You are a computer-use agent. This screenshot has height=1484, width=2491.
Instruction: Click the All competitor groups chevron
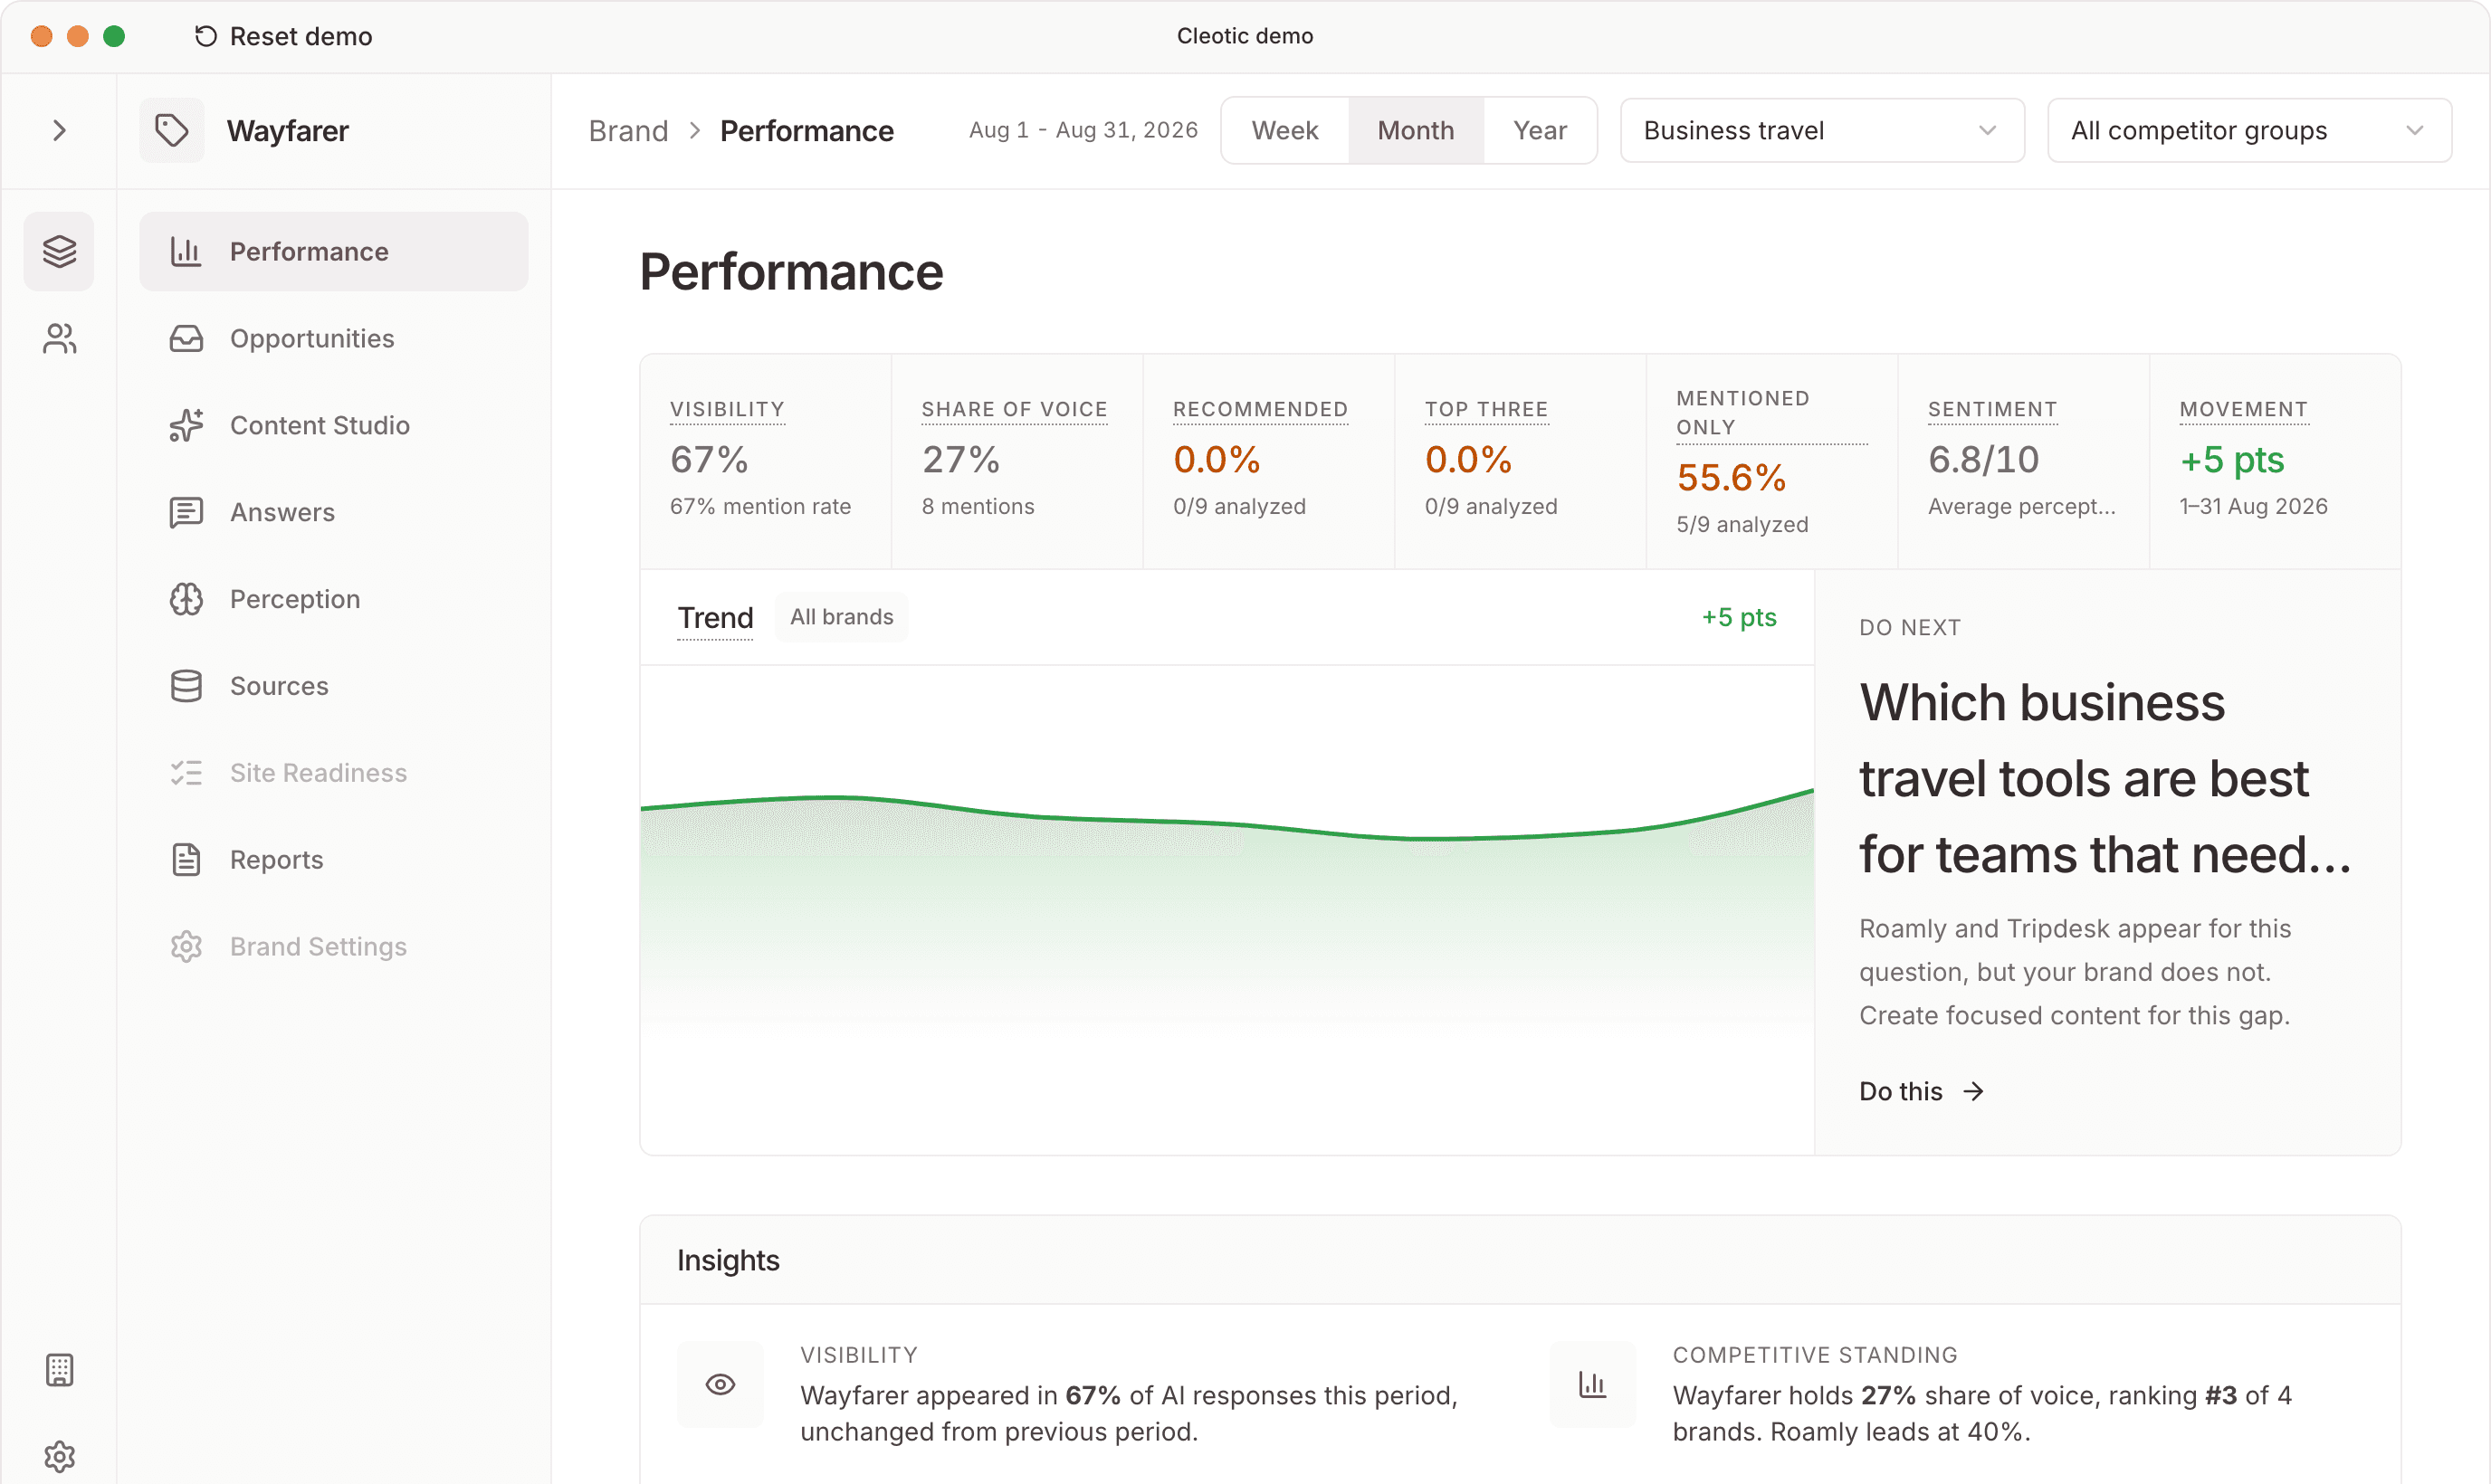2414,130
